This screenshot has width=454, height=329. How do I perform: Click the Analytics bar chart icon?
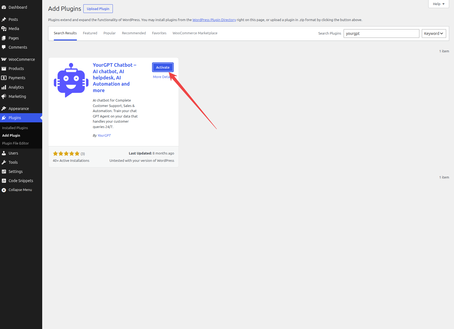coord(4,87)
